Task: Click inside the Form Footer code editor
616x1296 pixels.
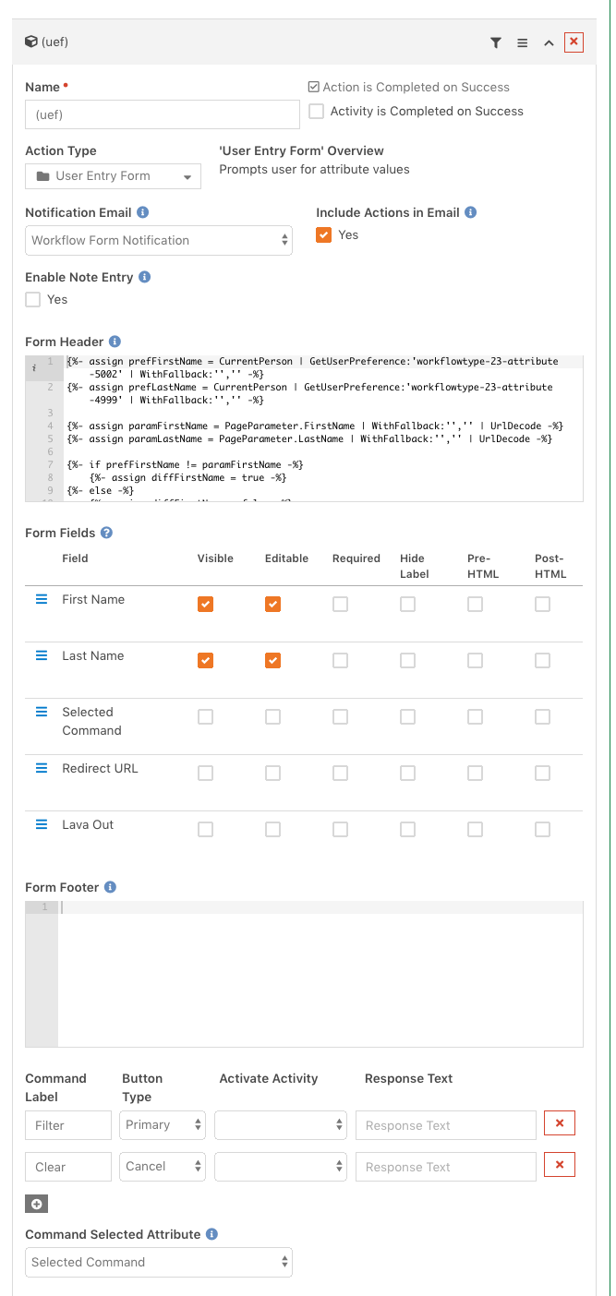Action: (320, 974)
